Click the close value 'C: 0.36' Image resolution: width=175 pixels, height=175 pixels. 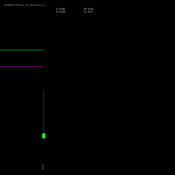pos(61,9)
